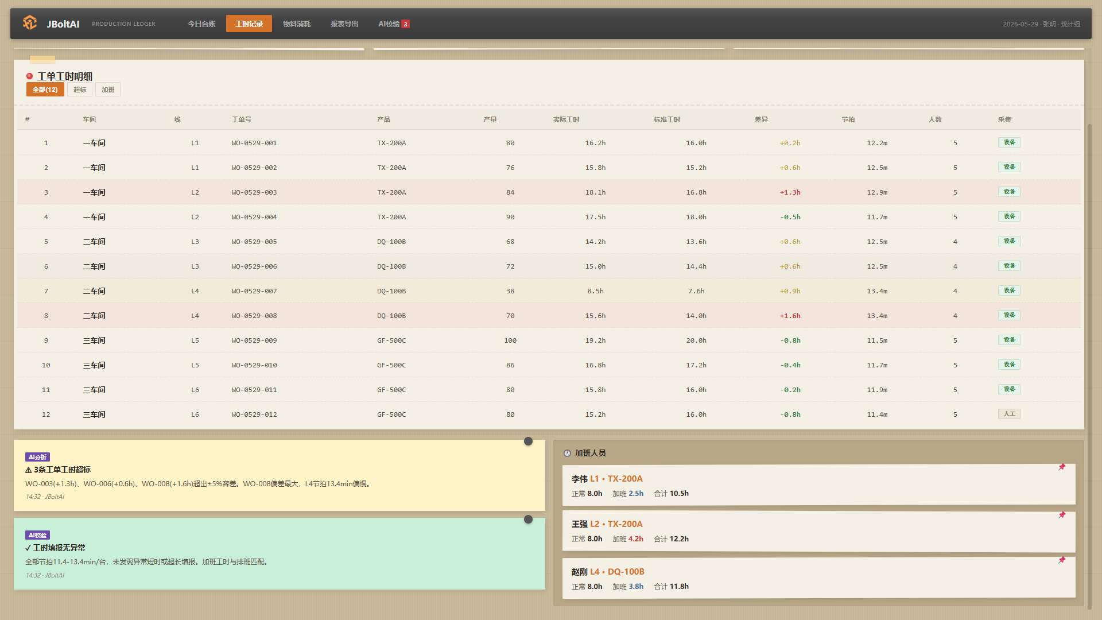Filter rows by 超标
This screenshot has height=620, width=1102.
80,90
